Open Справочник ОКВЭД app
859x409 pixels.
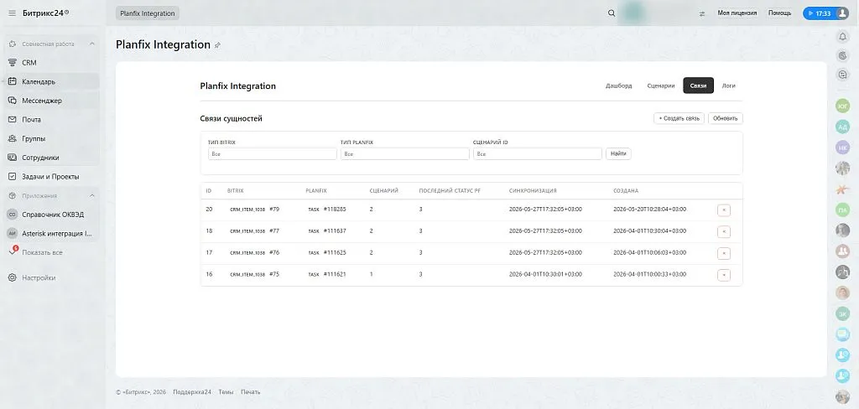53,215
